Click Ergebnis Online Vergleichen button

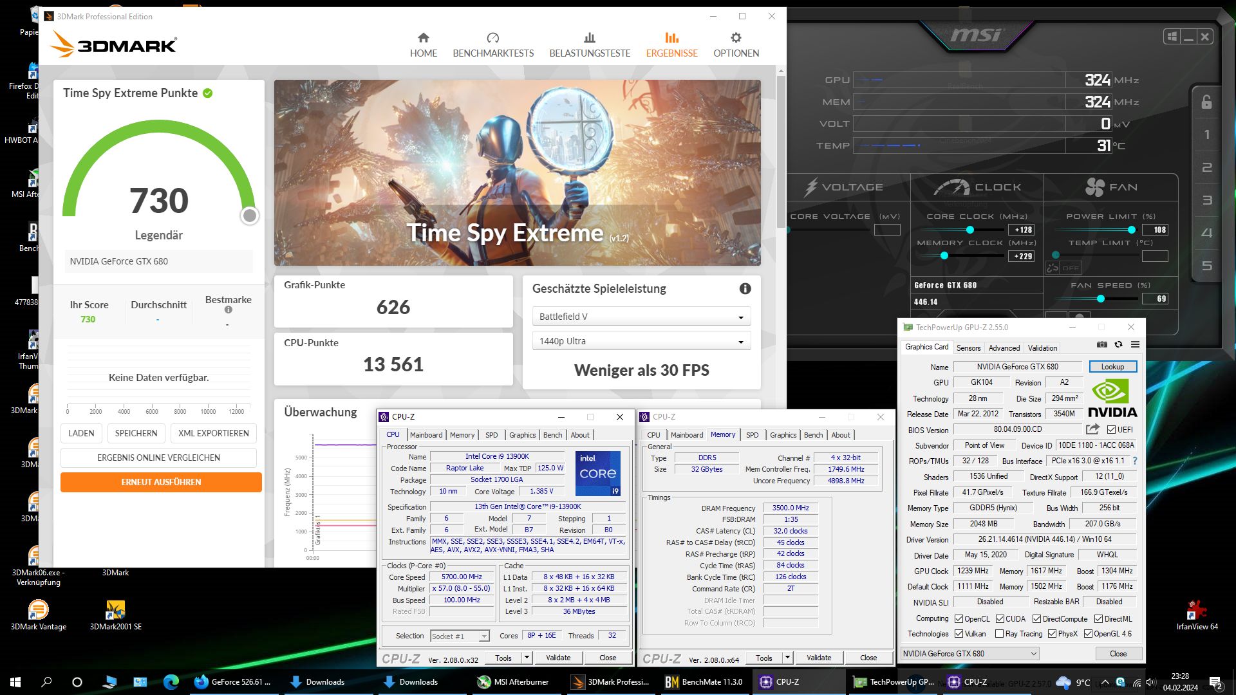click(x=158, y=458)
